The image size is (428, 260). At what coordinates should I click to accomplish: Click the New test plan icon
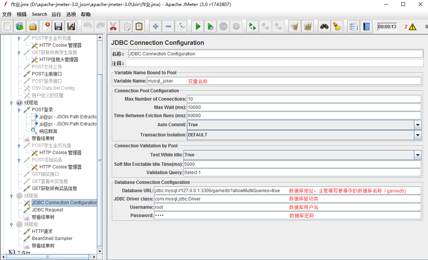click(7, 26)
